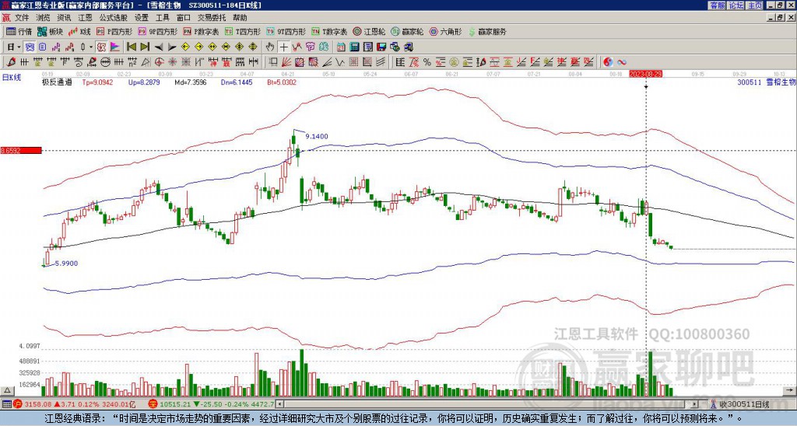Viewport: 797px width, 426px height.
Task: Click the 行情 toolbar button
Action: coord(19,31)
